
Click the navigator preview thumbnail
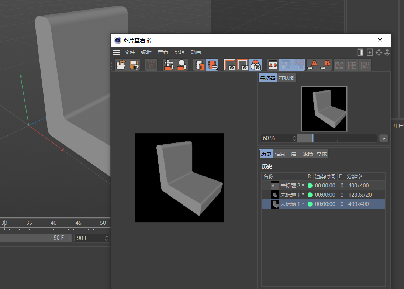(x=324, y=109)
